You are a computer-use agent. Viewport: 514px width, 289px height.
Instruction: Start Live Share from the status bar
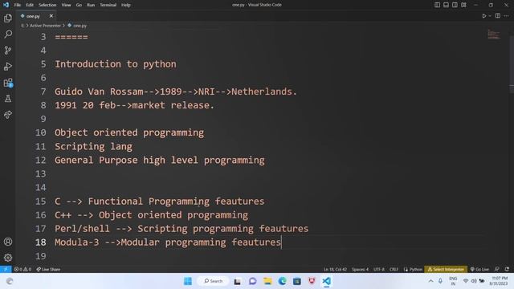48,270
